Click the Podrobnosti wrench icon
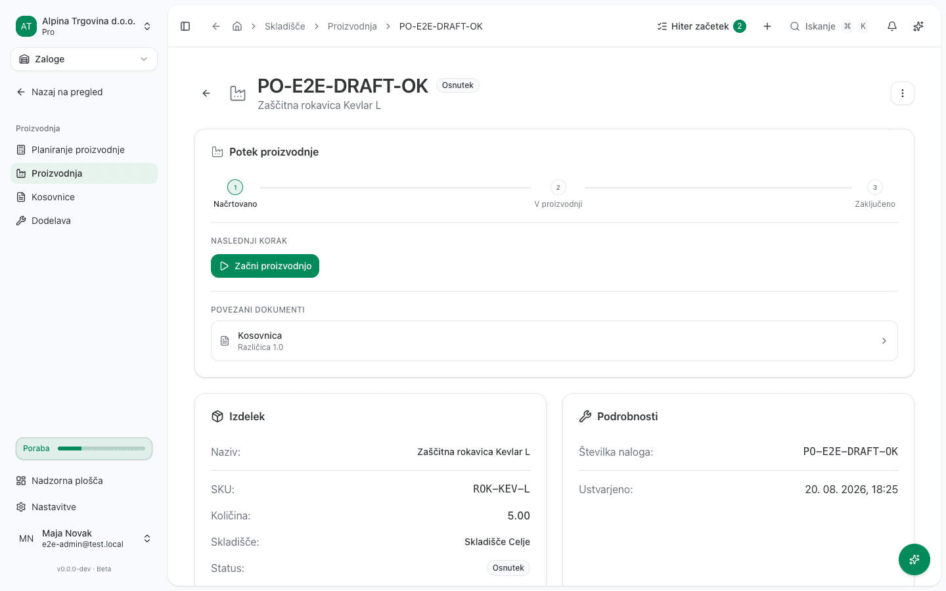Viewport: 946px width, 591px height. click(585, 416)
